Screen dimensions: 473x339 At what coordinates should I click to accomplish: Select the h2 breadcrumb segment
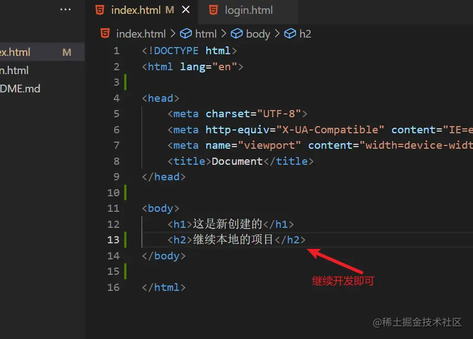(x=305, y=34)
